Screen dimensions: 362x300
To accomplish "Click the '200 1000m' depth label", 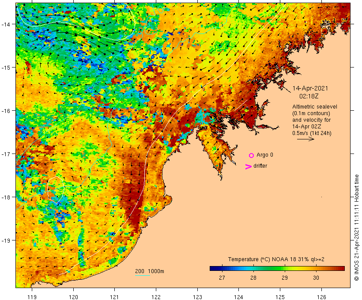I will [x=150, y=271].
